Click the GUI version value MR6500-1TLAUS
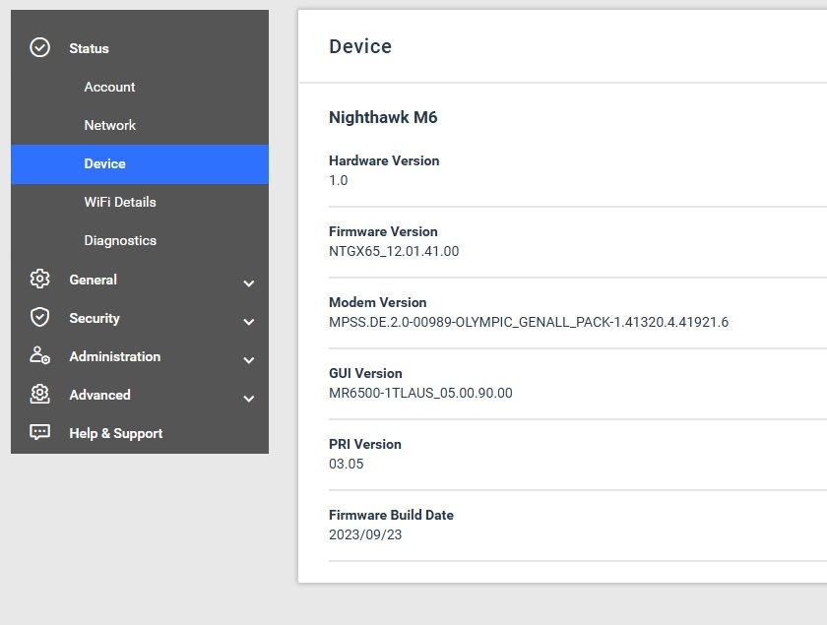 pos(420,393)
